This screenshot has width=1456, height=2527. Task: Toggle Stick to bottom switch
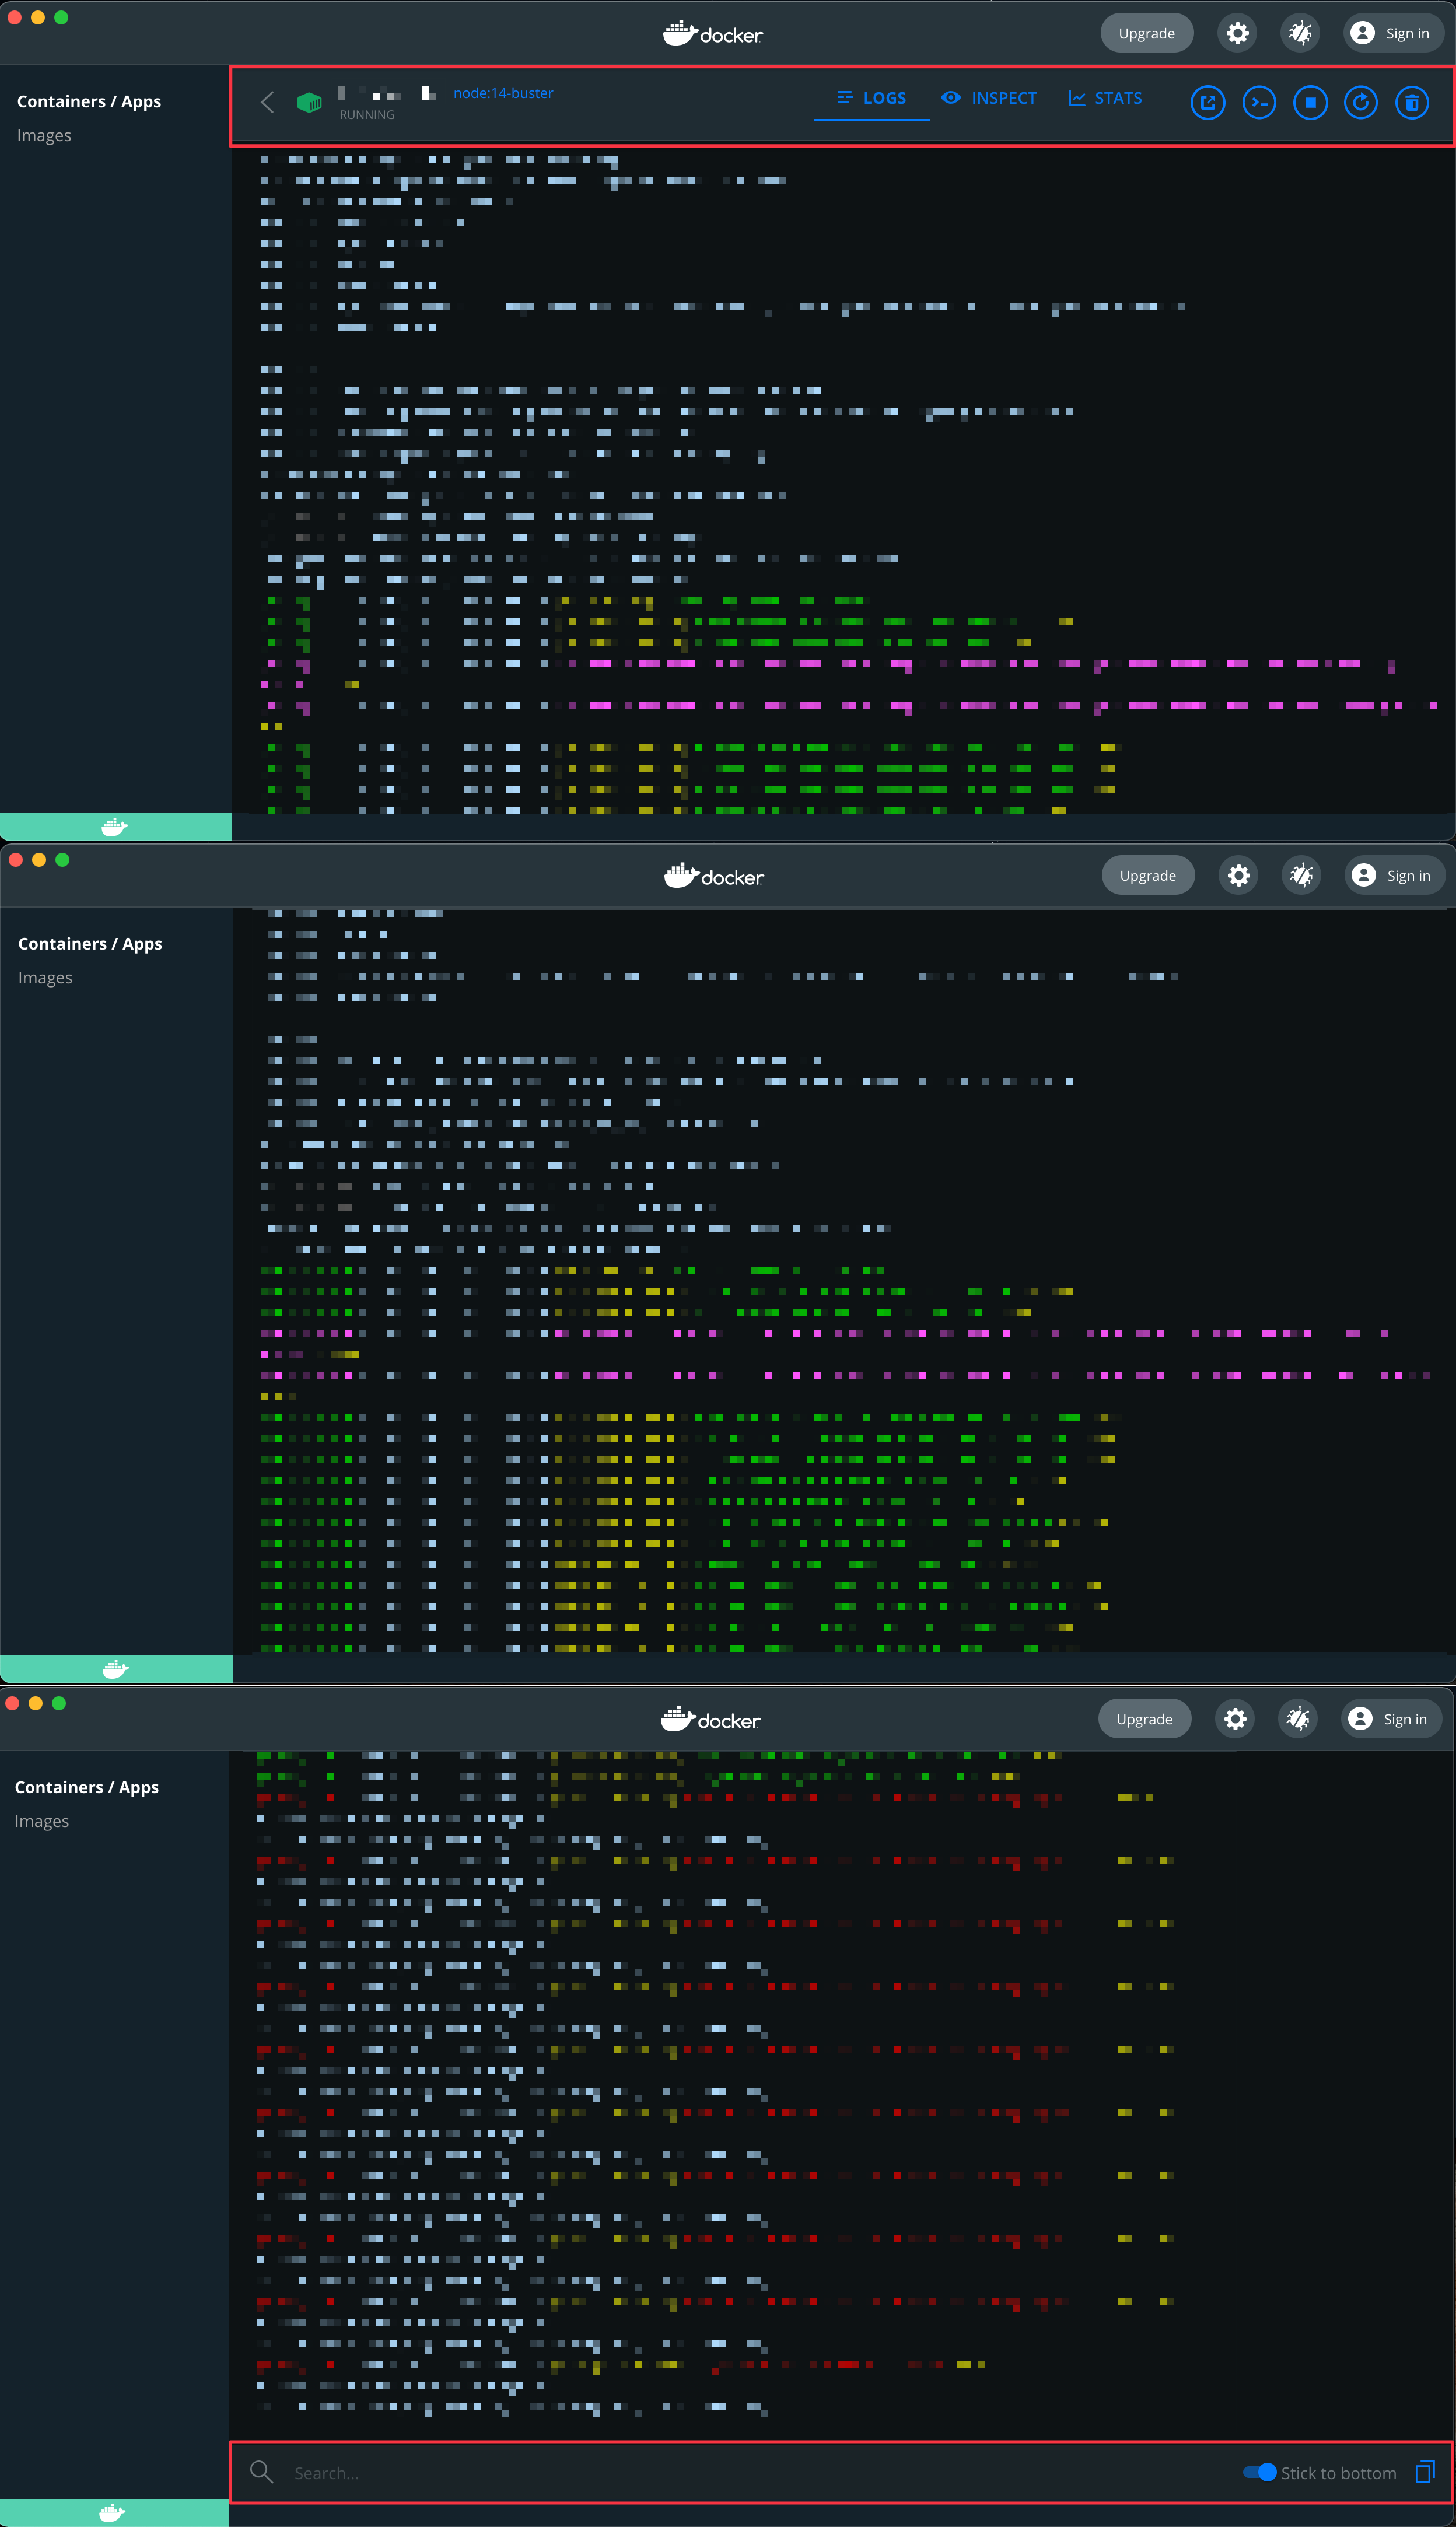[1259, 2471]
